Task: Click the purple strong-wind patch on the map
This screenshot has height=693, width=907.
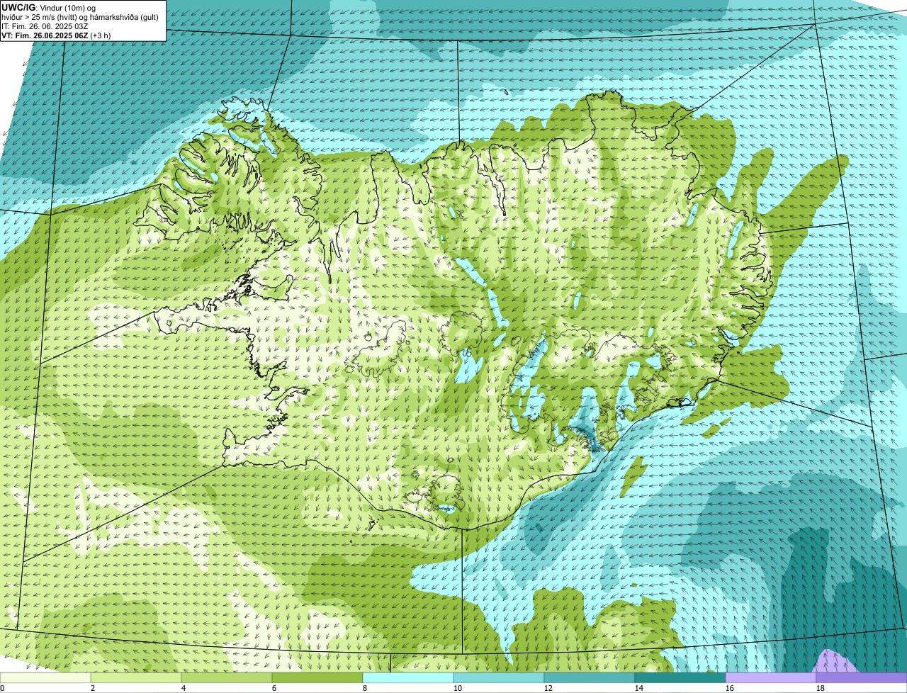Action: 835,662
